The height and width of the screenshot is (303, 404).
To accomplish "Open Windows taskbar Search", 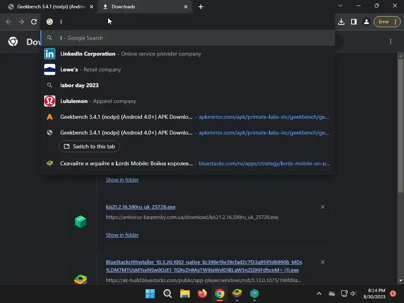I will point(167,294).
